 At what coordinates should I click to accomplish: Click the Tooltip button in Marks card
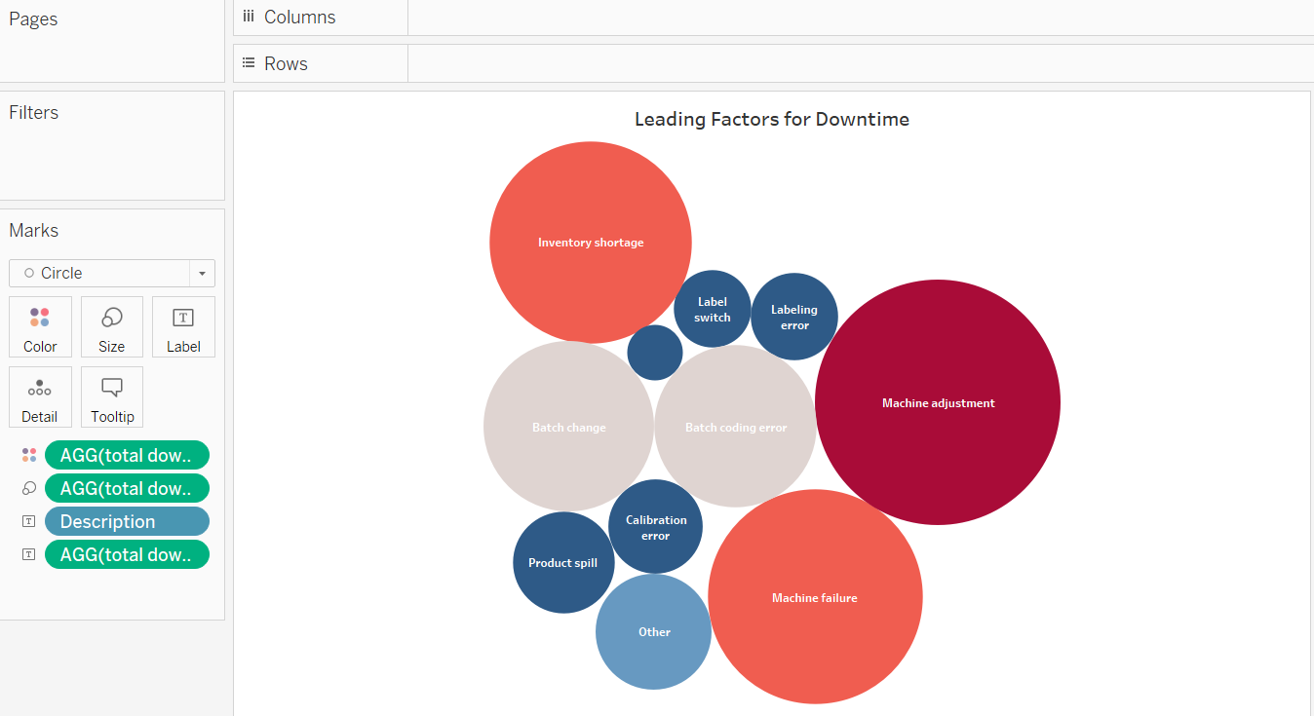click(x=112, y=397)
